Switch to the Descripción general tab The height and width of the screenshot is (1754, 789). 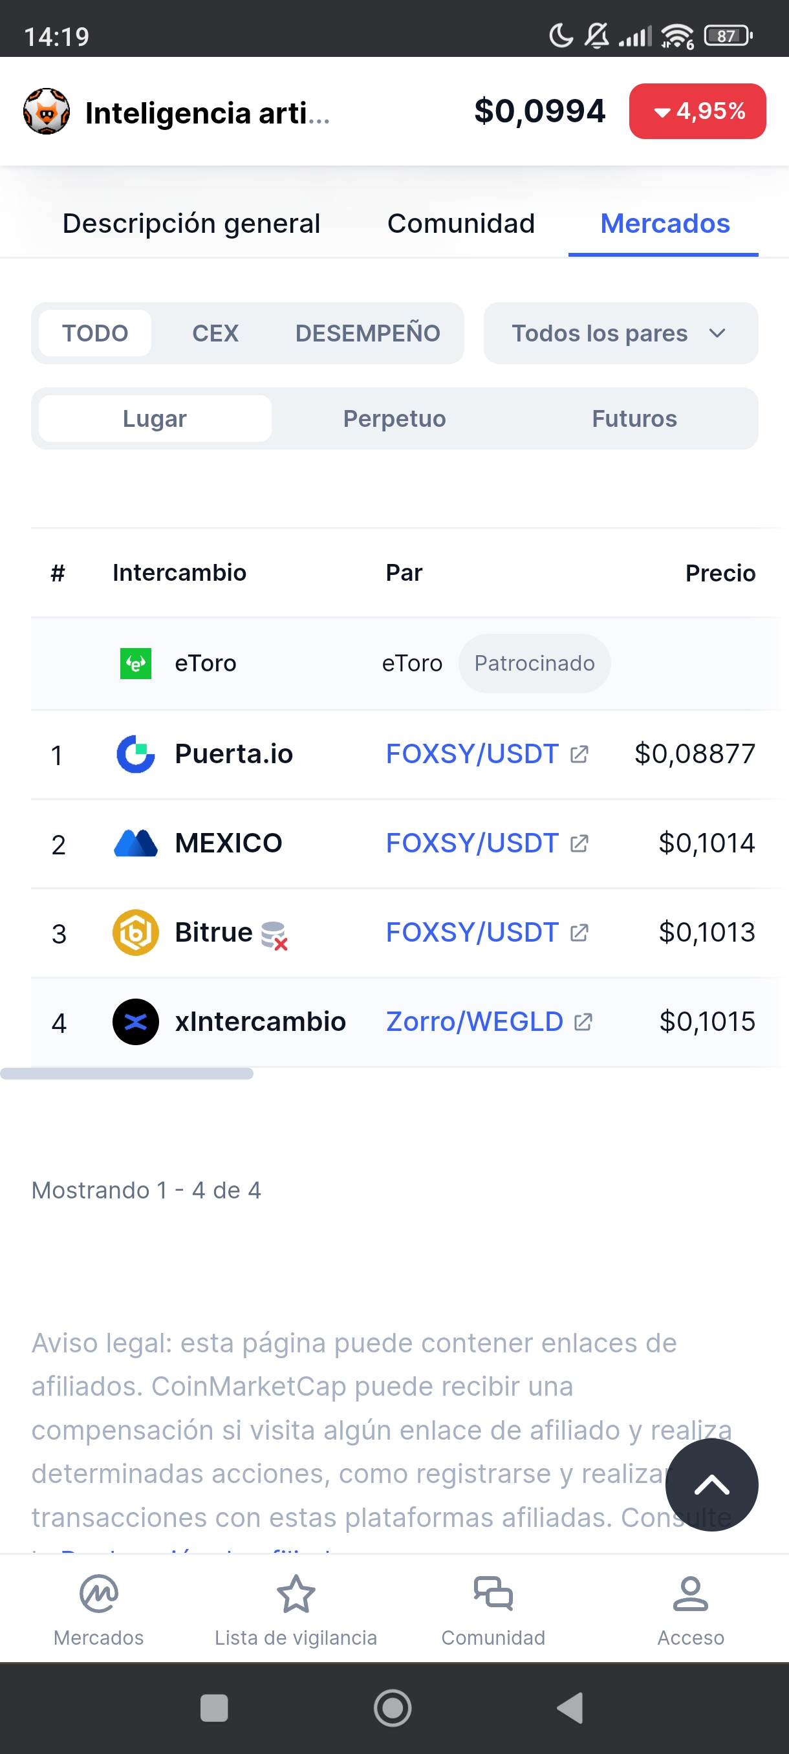point(191,223)
